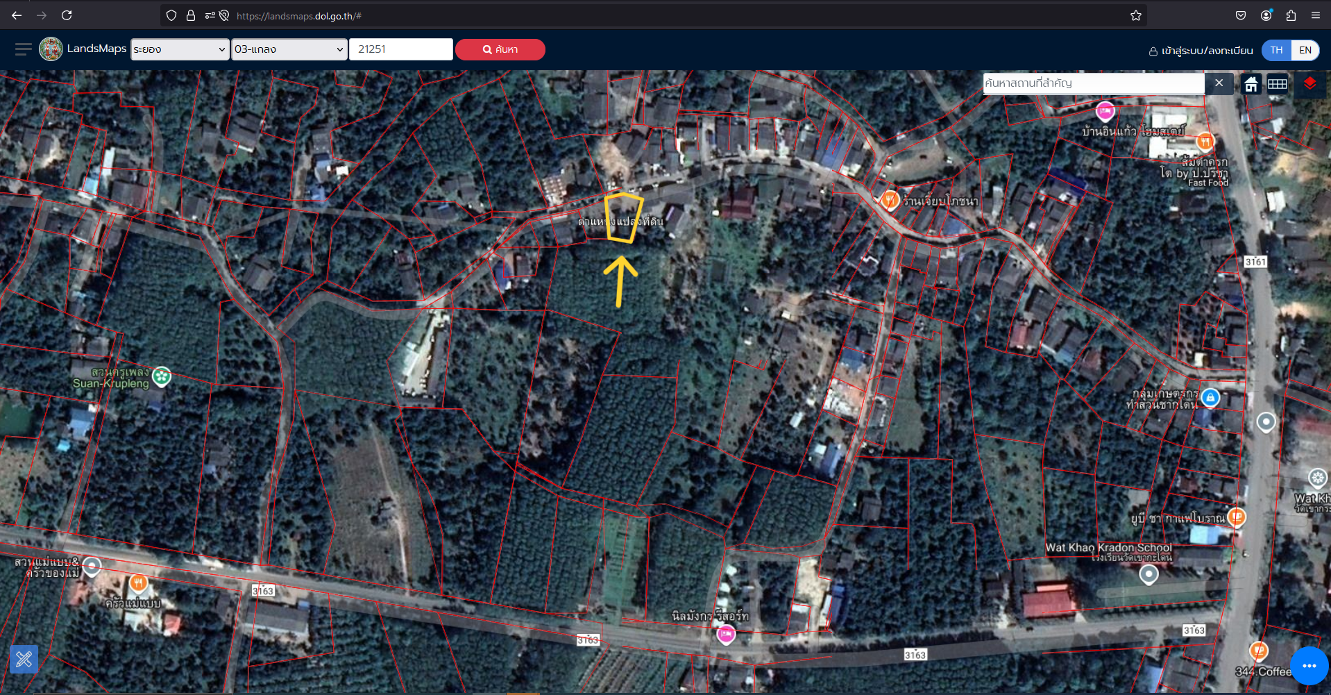This screenshot has width=1331, height=695.
Task: Open the red map layers icon
Action: pos(1309,84)
